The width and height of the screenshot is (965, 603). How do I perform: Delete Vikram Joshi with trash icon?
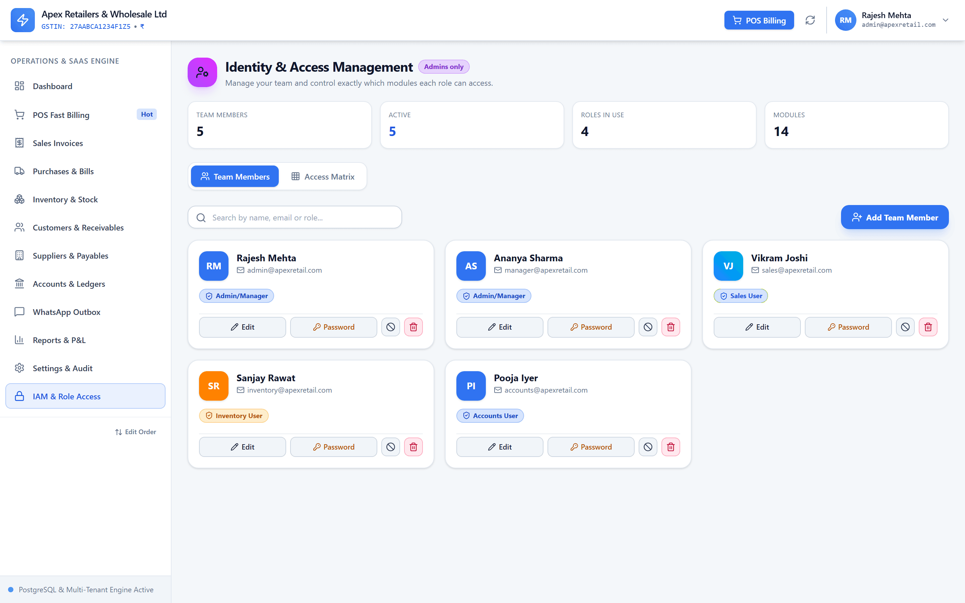pos(928,327)
